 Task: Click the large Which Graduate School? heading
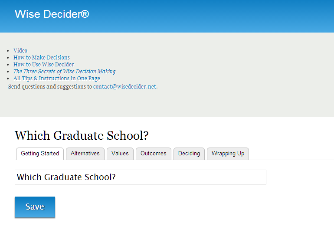point(82,135)
